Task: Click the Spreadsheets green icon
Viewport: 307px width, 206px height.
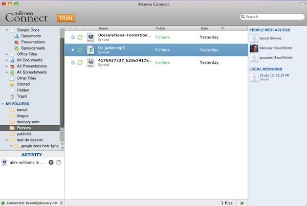Action: pyautogui.click(x=16, y=48)
